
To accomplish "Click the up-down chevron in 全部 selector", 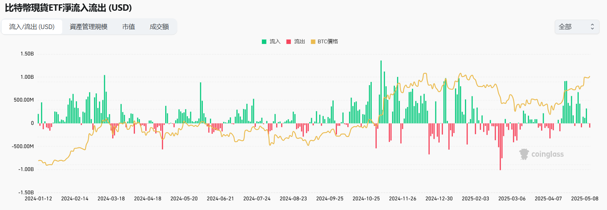I will click(592, 27).
